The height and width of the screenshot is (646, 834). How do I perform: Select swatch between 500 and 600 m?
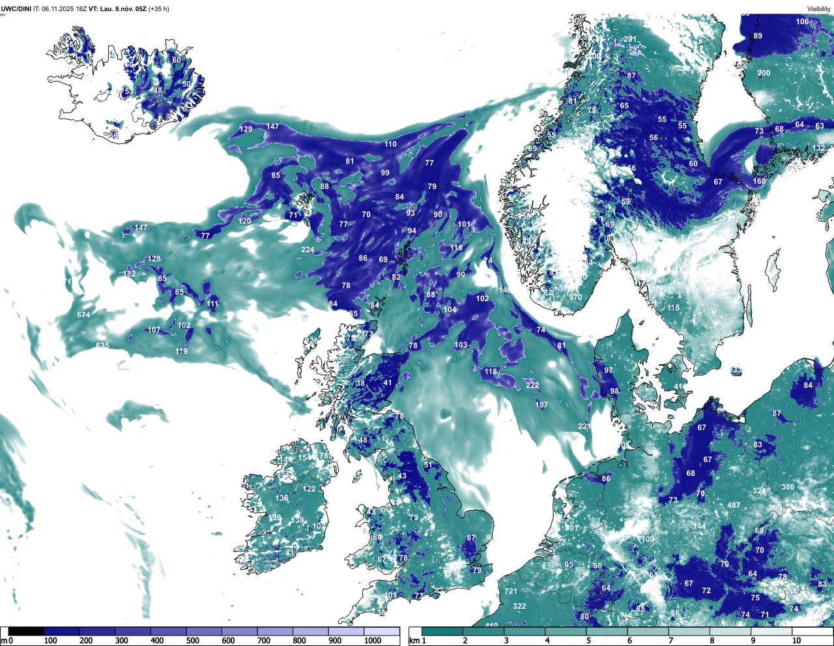click(204, 631)
